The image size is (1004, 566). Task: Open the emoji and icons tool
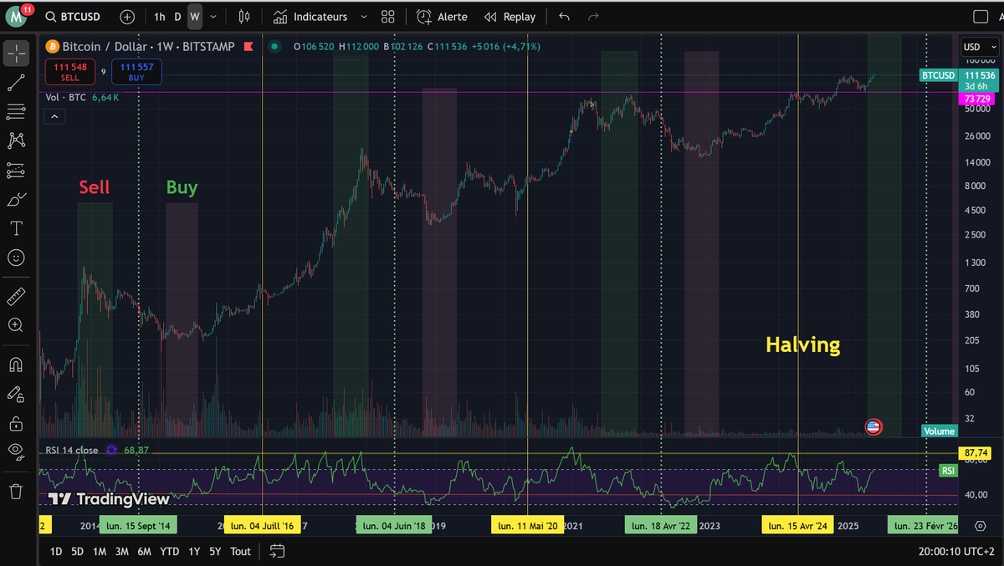[16, 258]
